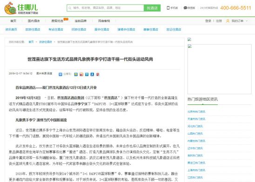Open the 民宿客栈 menu item
Viewport: 255px width, 182px height.
[104, 21]
